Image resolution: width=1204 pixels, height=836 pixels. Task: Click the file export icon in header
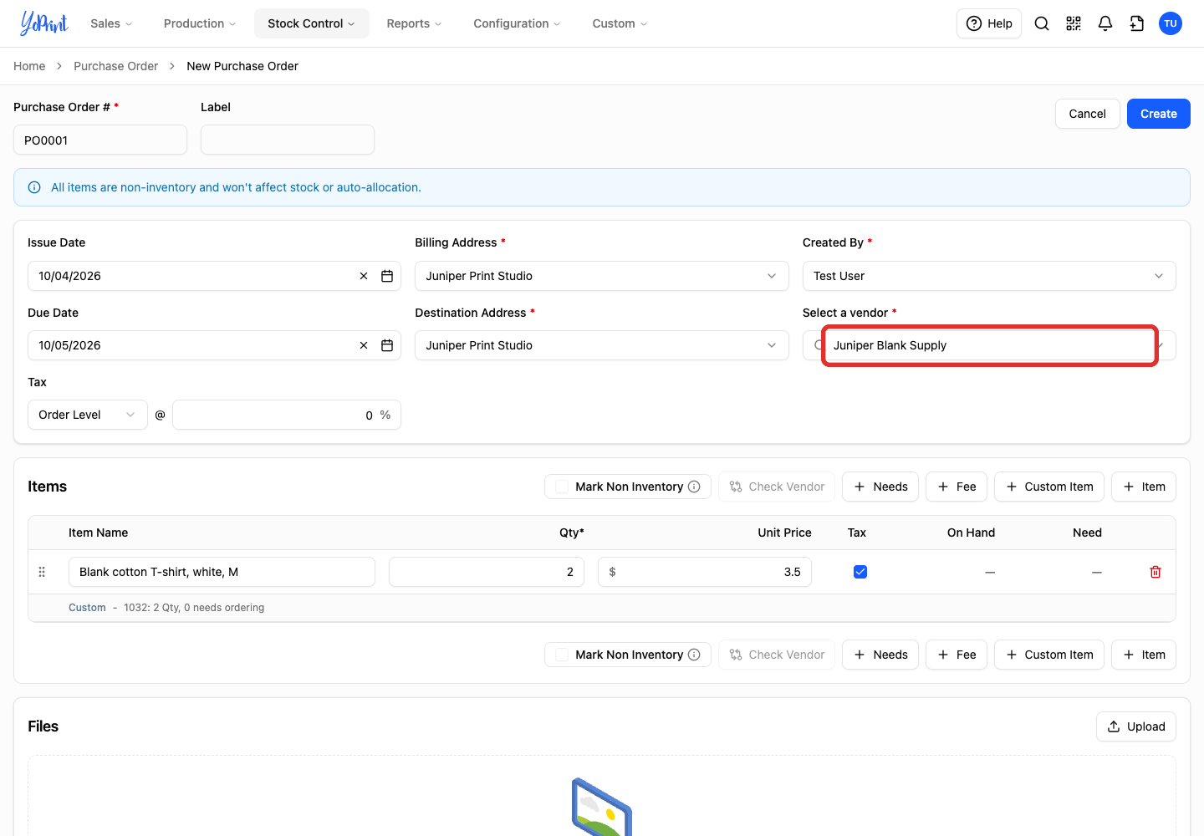coord(1137,23)
